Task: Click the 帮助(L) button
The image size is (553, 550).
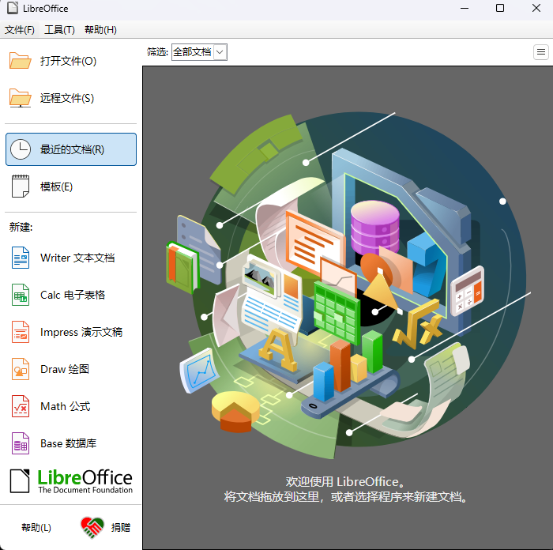Action: point(36,527)
